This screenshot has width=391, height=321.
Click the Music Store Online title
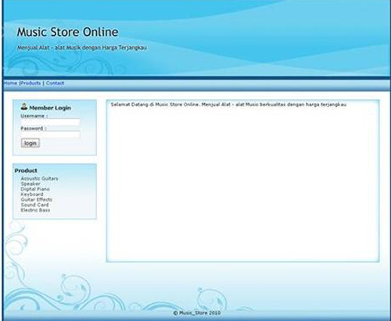(67, 32)
